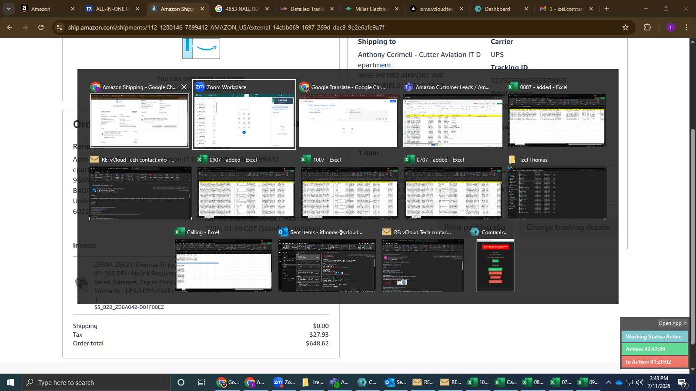
Task: Open OneDrive cloud tray icon
Action: point(619,382)
